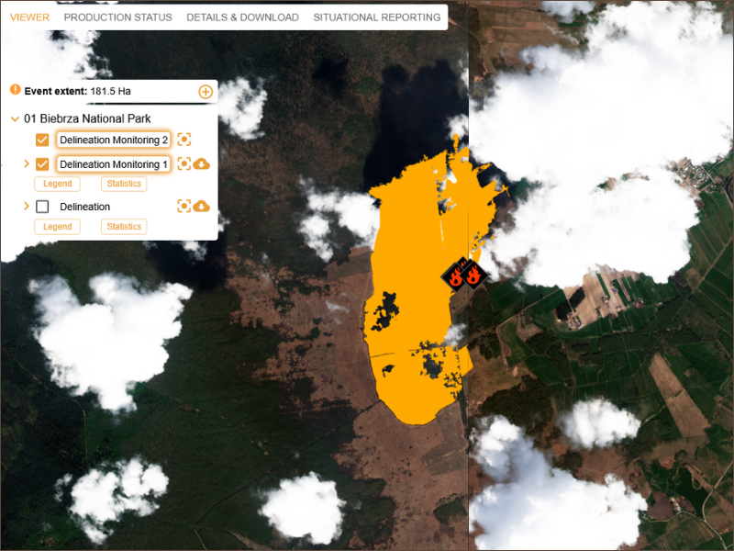Expand the Delineation Monitoring 1 row
The height and width of the screenshot is (551, 734).
point(27,163)
